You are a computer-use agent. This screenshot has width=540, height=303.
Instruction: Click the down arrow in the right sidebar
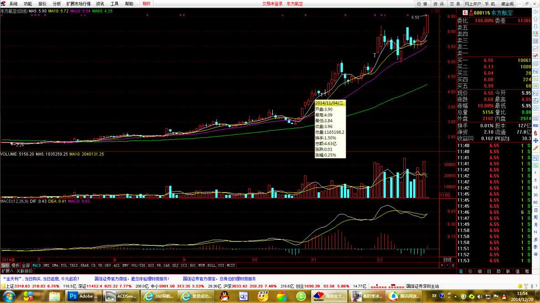(x=535, y=26)
